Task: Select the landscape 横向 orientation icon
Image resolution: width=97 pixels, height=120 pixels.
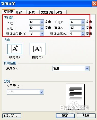Action: coord(38,49)
